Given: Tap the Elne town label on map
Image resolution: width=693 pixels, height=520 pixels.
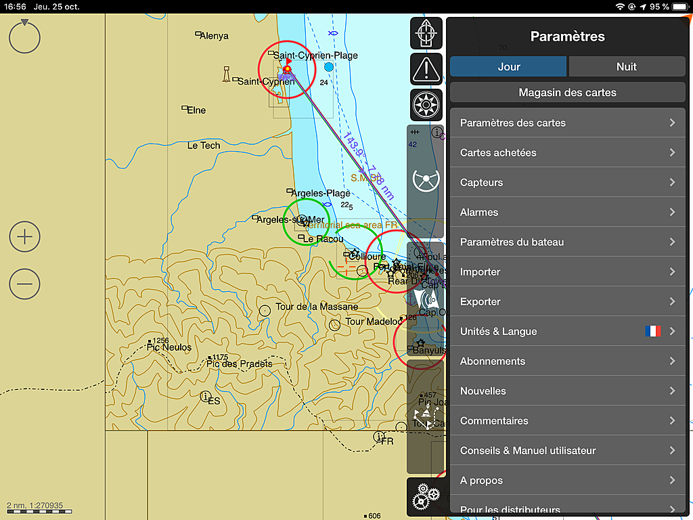Looking at the screenshot, I should coord(196,110).
